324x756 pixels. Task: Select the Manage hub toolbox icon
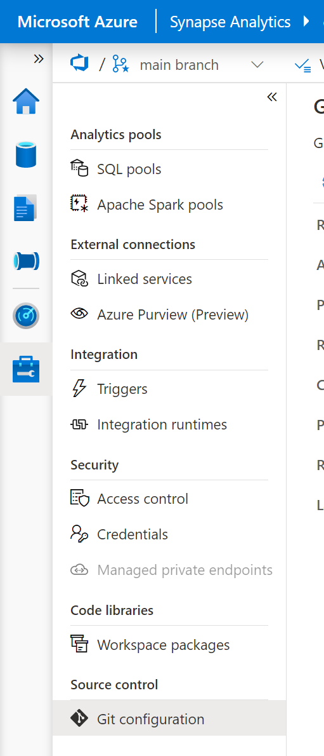pyautogui.click(x=26, y=369)
